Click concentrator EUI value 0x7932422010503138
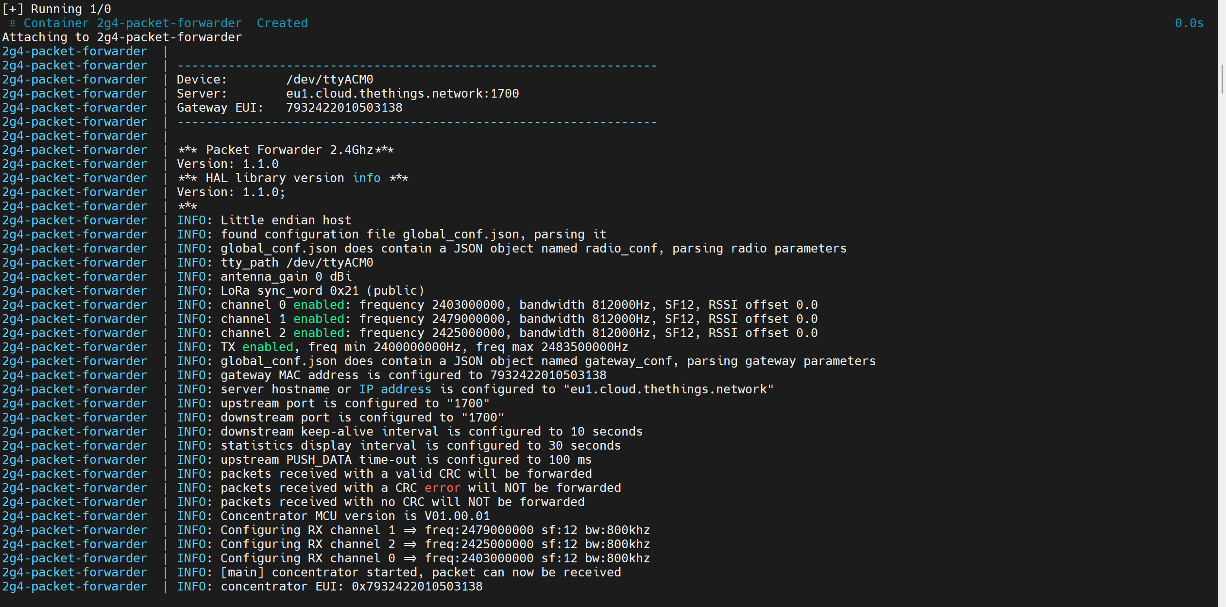The image size is (1226, 607). click(417, 587)
